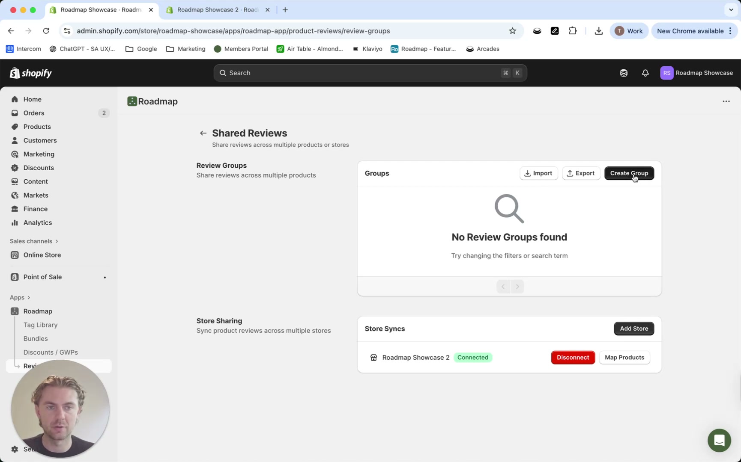Viewport: 741px width, 462px height.
Task: Open Chrome extensions puzzle icon
Action: (x=572, y=31)
